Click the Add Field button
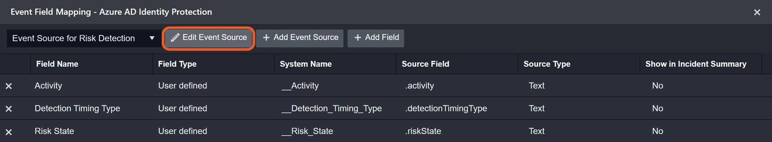Screen dimensions: 772x142 point(375,38)
